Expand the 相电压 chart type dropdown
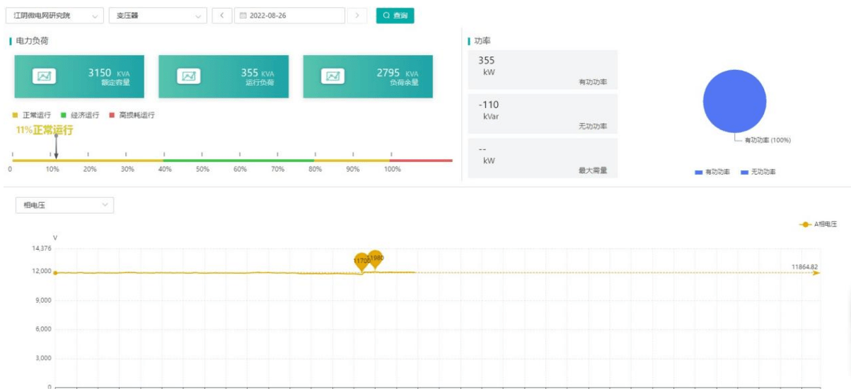The width and height of the screenshot is (851, 391). point(64,205)
